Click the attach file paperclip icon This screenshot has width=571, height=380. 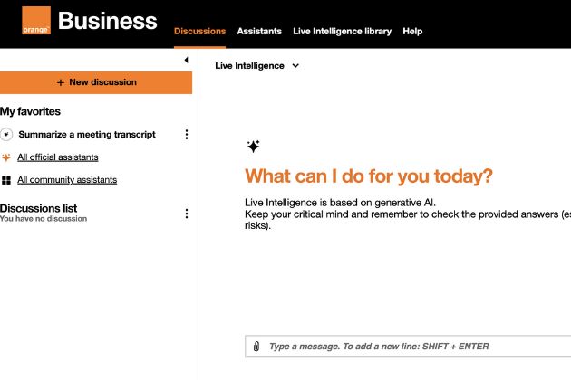pos(256,347)
